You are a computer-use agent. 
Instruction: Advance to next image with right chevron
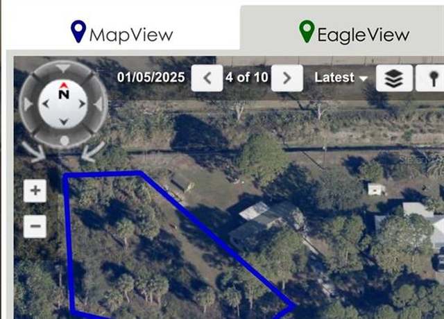[x=287, y=78]
